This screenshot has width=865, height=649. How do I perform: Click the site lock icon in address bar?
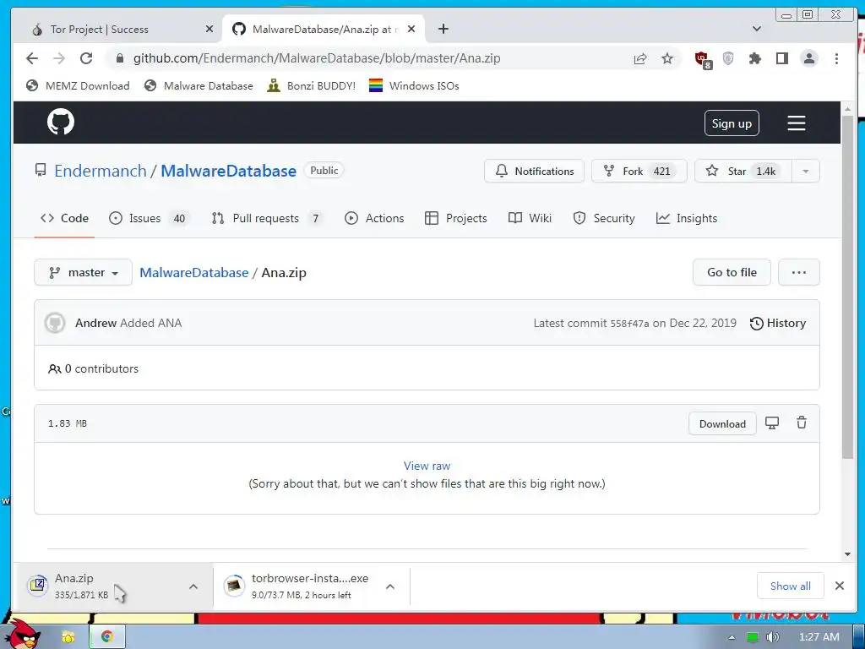coord(120,58)
